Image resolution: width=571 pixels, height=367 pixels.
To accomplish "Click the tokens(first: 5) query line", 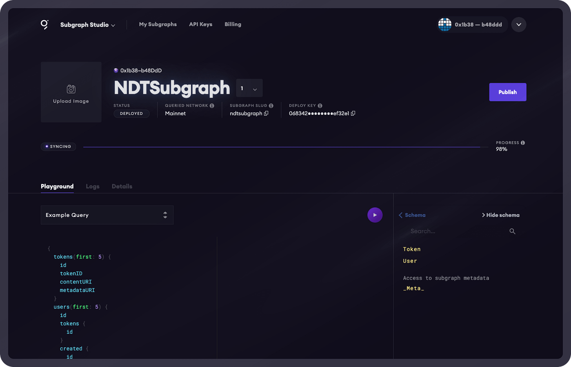I will pos(82,257).
